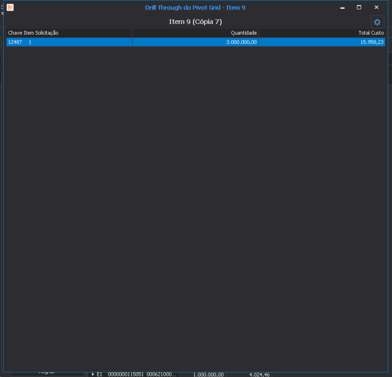392x377 pixels.
Task: Select 4.024,46 value in background grid
Action: [x=259, y=374]
